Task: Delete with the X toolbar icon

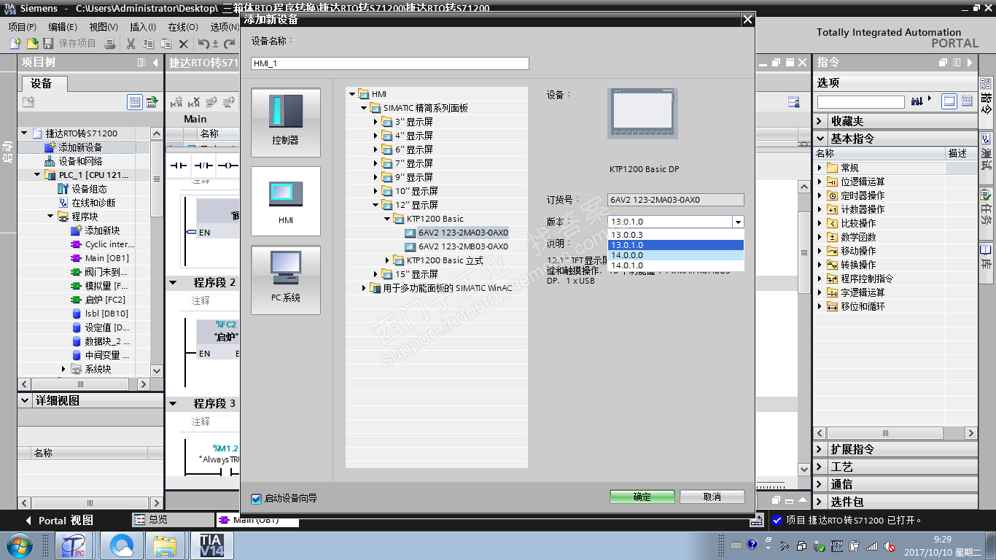Action: coord(184,44)
